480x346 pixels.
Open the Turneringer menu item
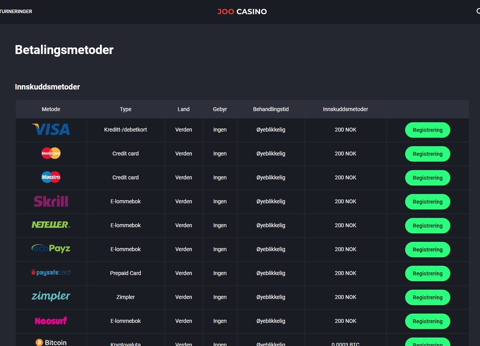(16, 12)
